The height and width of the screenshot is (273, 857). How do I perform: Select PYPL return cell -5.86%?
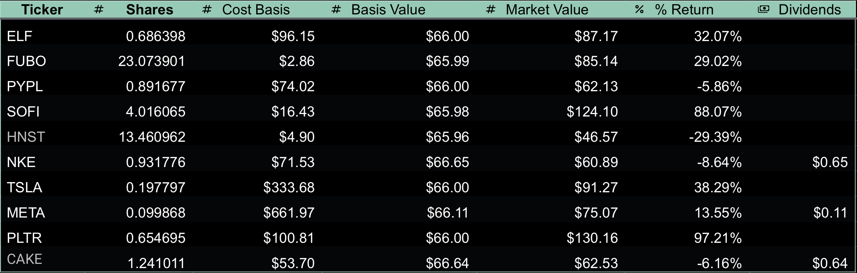click(719, 86)
